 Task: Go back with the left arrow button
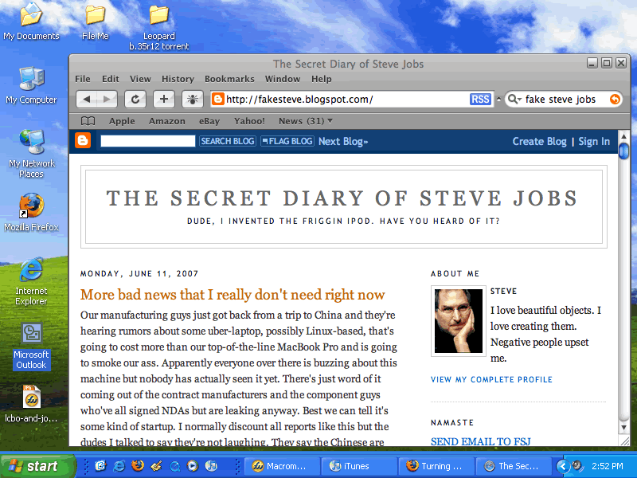(x=87, y=99)
